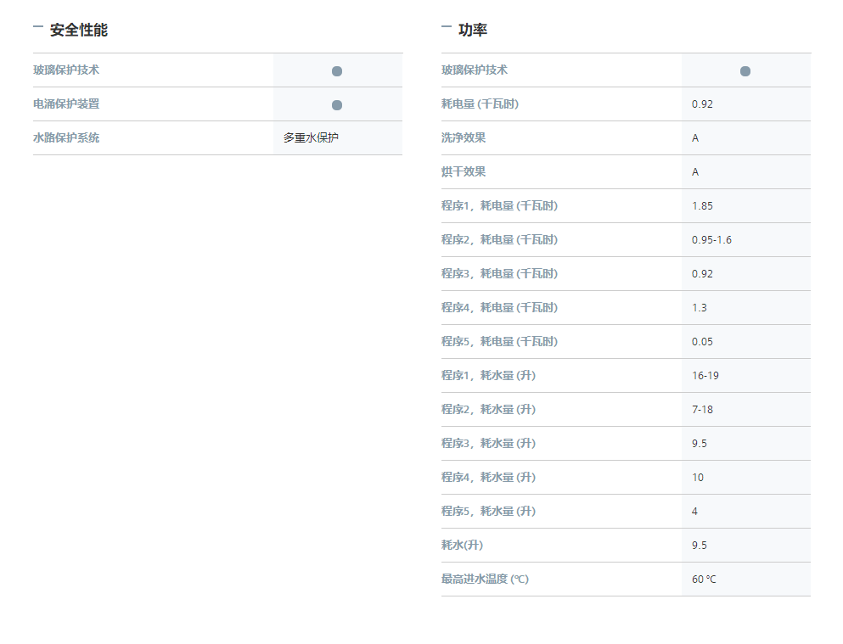Select the 水路保护系统 row label
Screen dimensions: 843x644
pos(66,137)
